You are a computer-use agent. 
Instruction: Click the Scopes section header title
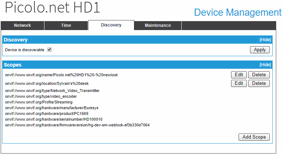click(x=13, y=65)
